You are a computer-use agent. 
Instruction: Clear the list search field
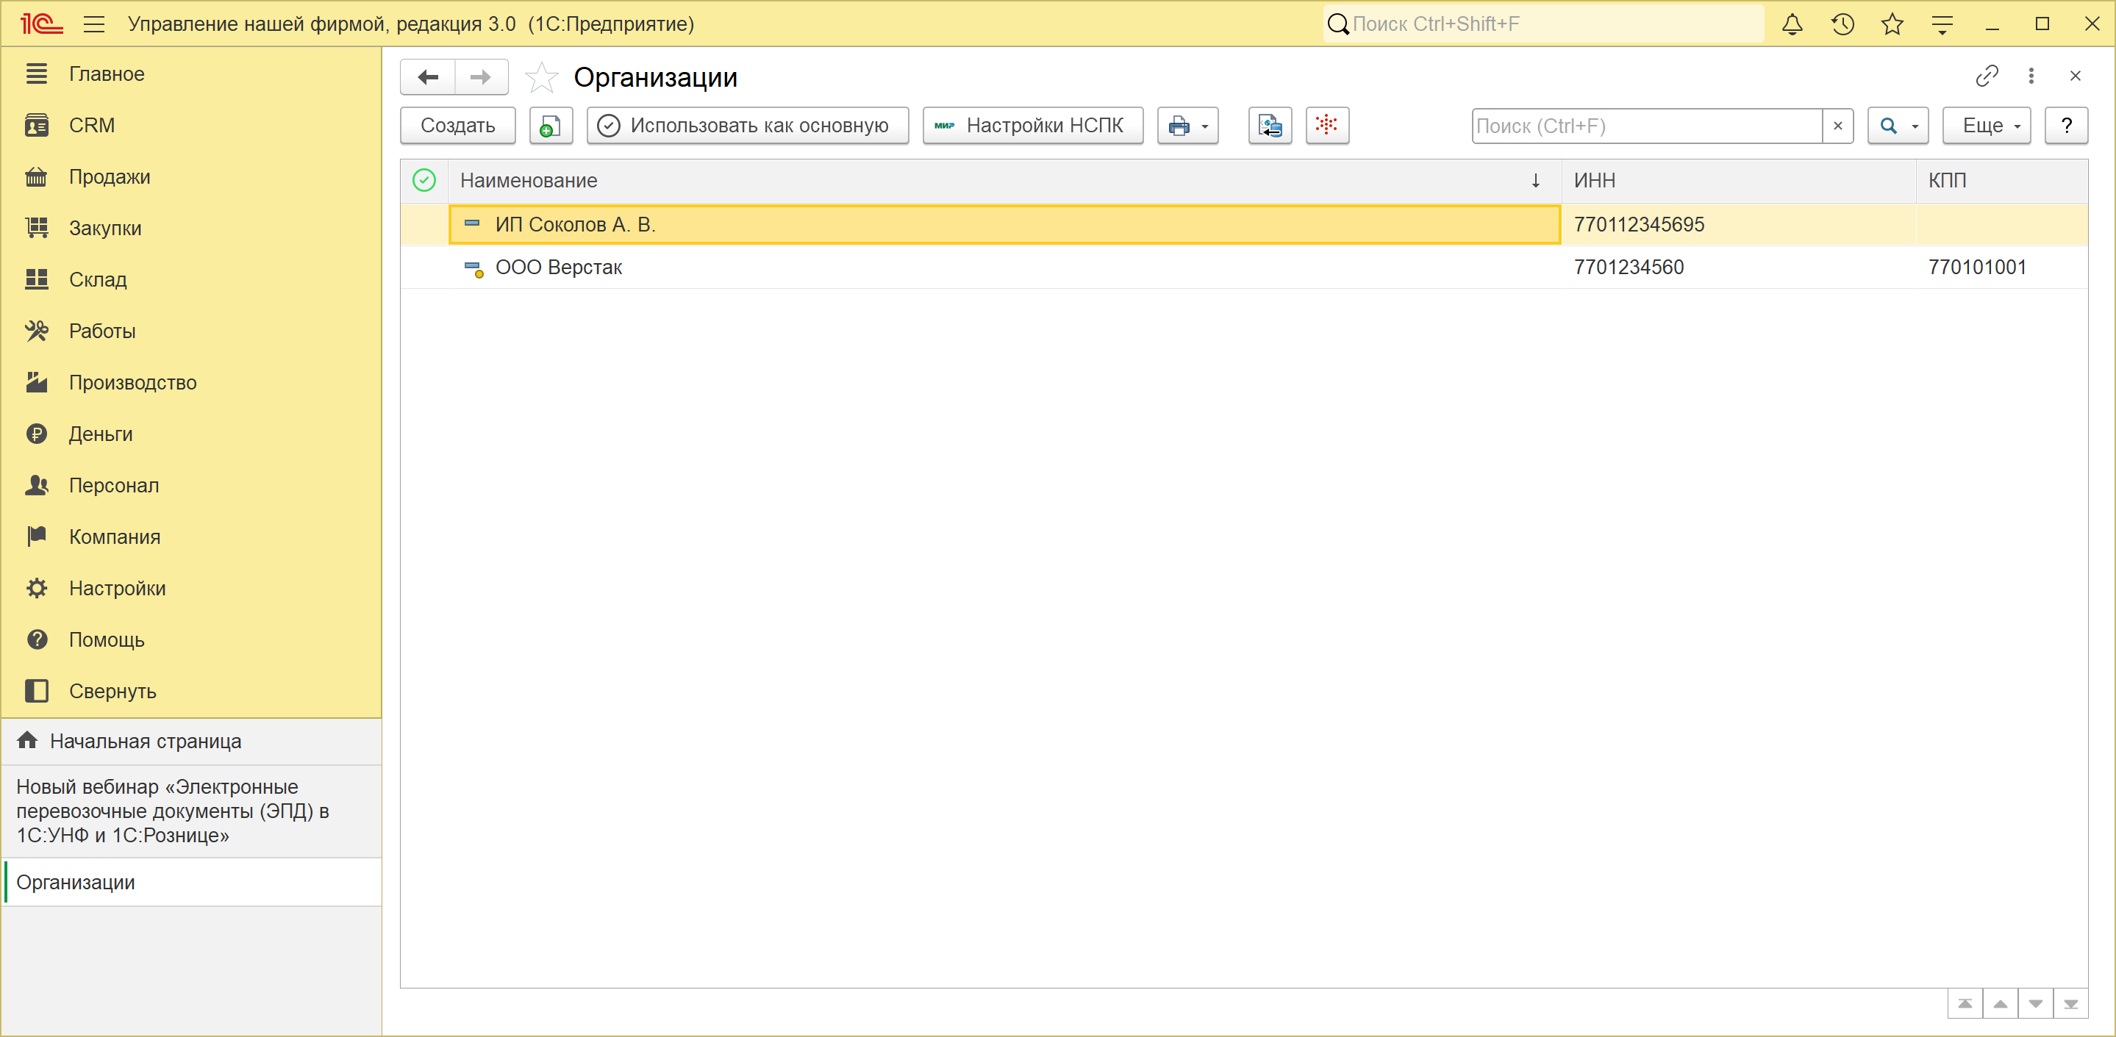pos(1837,126)
